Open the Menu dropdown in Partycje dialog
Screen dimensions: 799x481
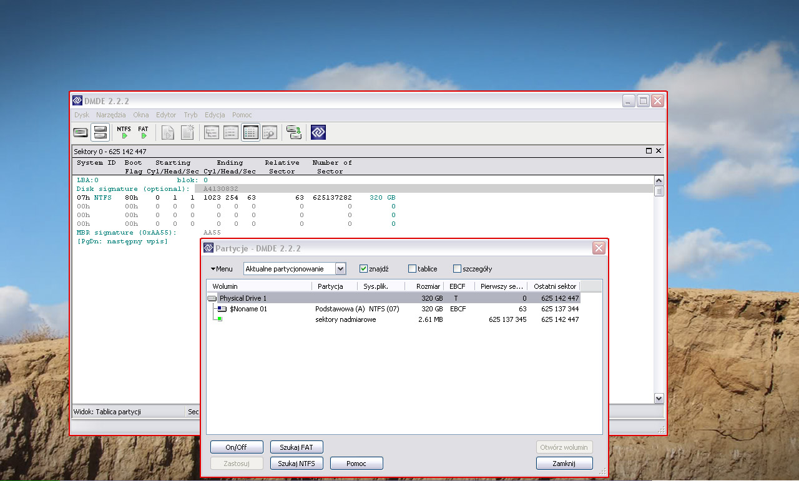pos(222,269)
